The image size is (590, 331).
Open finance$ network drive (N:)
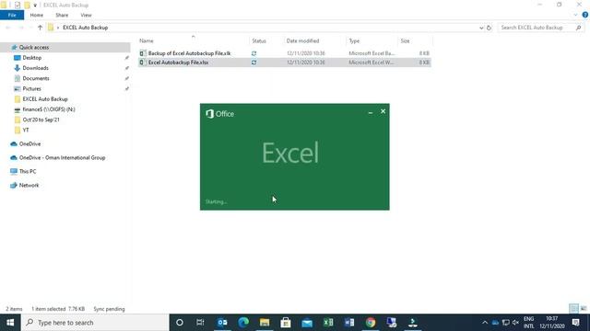49,109
